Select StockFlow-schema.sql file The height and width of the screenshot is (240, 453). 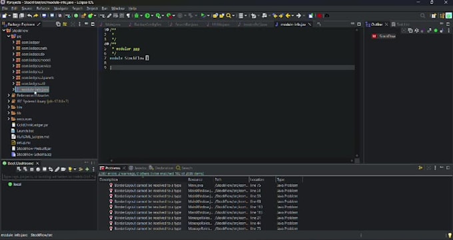coord(34,154)
